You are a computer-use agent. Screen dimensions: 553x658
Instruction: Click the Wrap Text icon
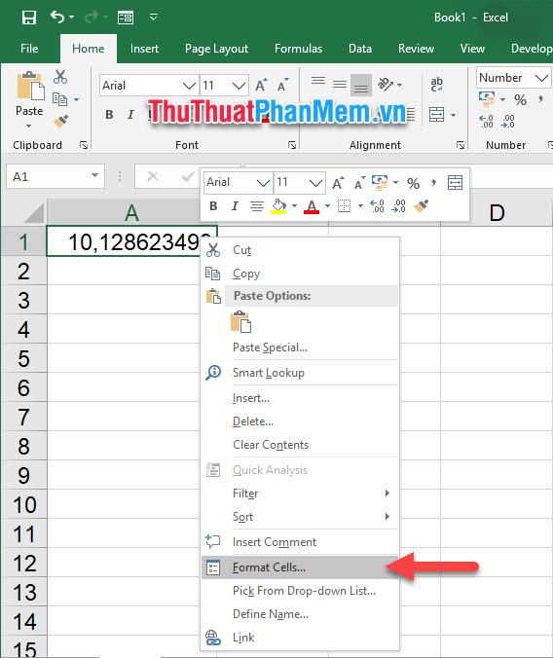click(x=437, y=85)
